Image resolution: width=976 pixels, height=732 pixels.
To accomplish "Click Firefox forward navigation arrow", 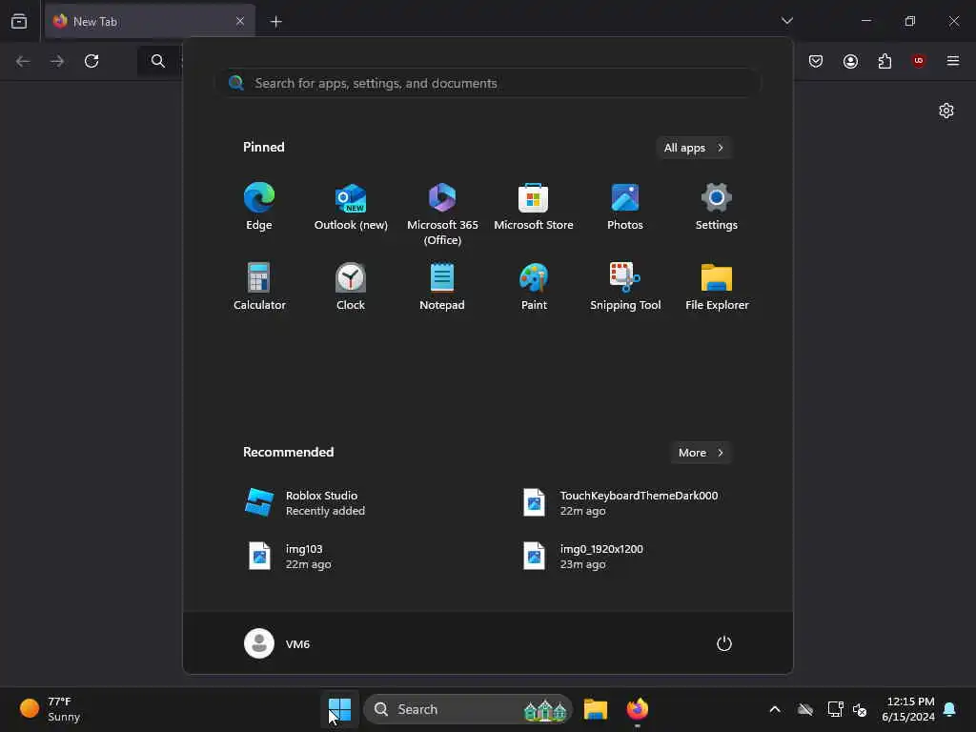I will pyautogui.click(x=57, y=61).
